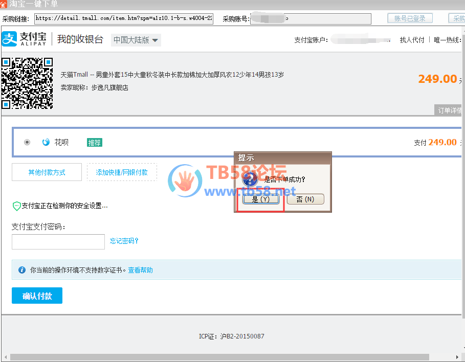Click the question mark icon in dialog
Viewport: 465px width, 362px height.
pos(250,178)
